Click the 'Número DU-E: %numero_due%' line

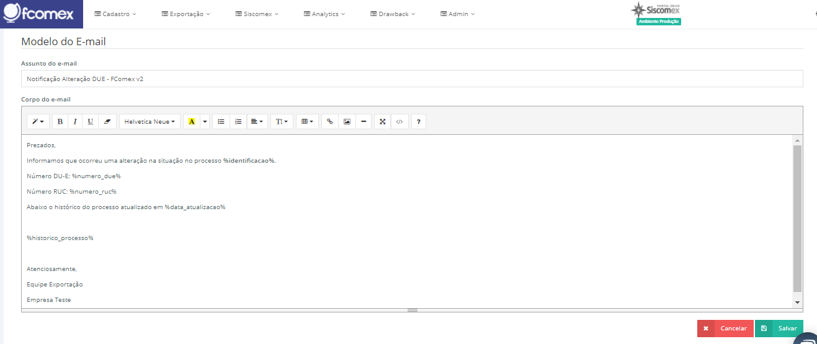click(74, 176)
